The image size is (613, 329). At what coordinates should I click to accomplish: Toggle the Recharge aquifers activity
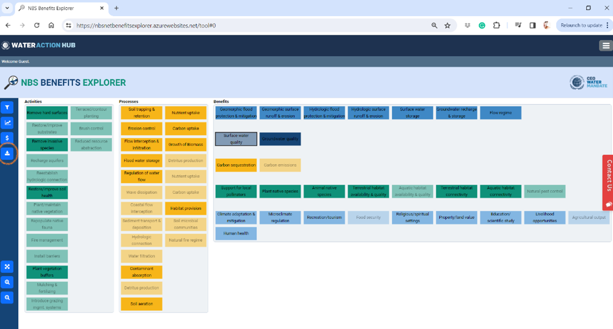click(x=47, y=160)
